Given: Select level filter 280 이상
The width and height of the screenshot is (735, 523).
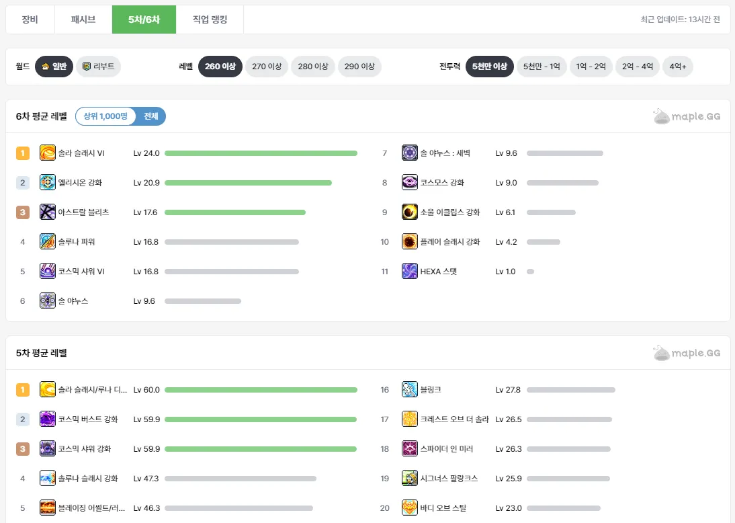Looking at the screenshot, I should 313,66.
